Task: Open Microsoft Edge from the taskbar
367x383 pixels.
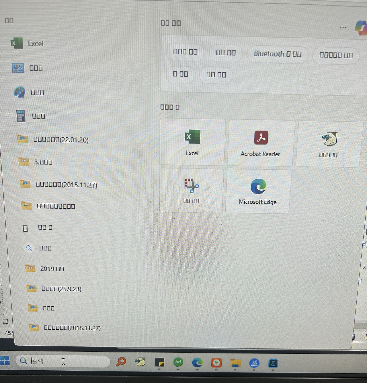Action: [197, 363]
